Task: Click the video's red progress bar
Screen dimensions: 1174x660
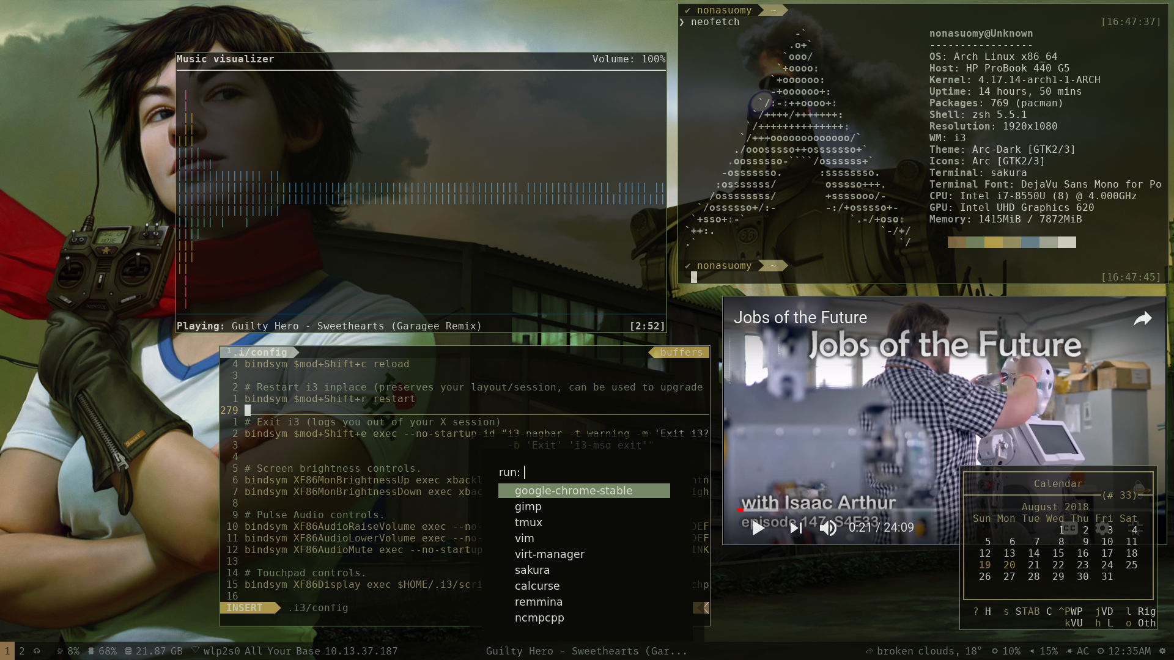Action: pyautogui.click(x=740, y=510)
